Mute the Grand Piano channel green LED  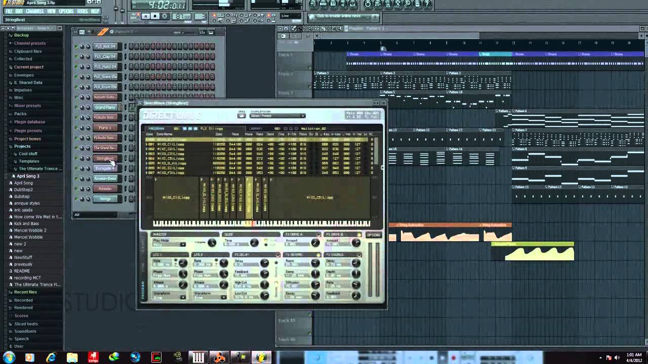(76, 107)
